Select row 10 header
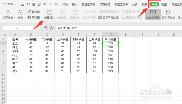 (3, 75)
